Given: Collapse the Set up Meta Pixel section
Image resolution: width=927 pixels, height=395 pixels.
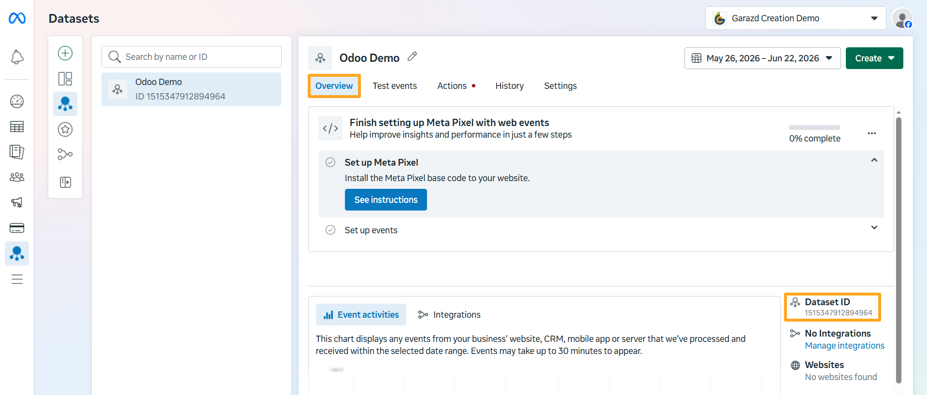Looking at the screenshot, I should (x=874, y=160).
